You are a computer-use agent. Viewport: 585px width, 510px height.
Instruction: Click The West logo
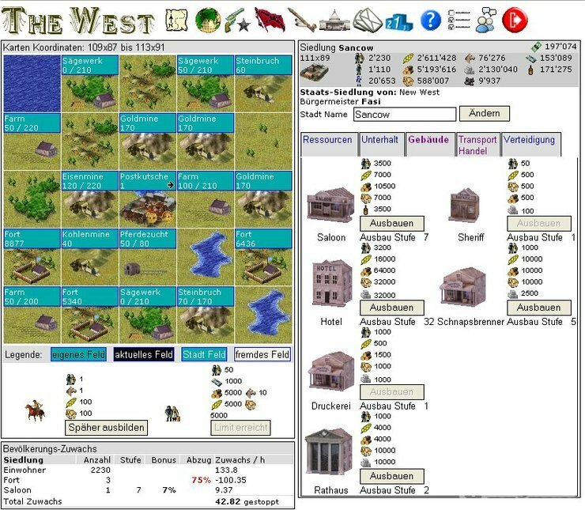point(78,21)
